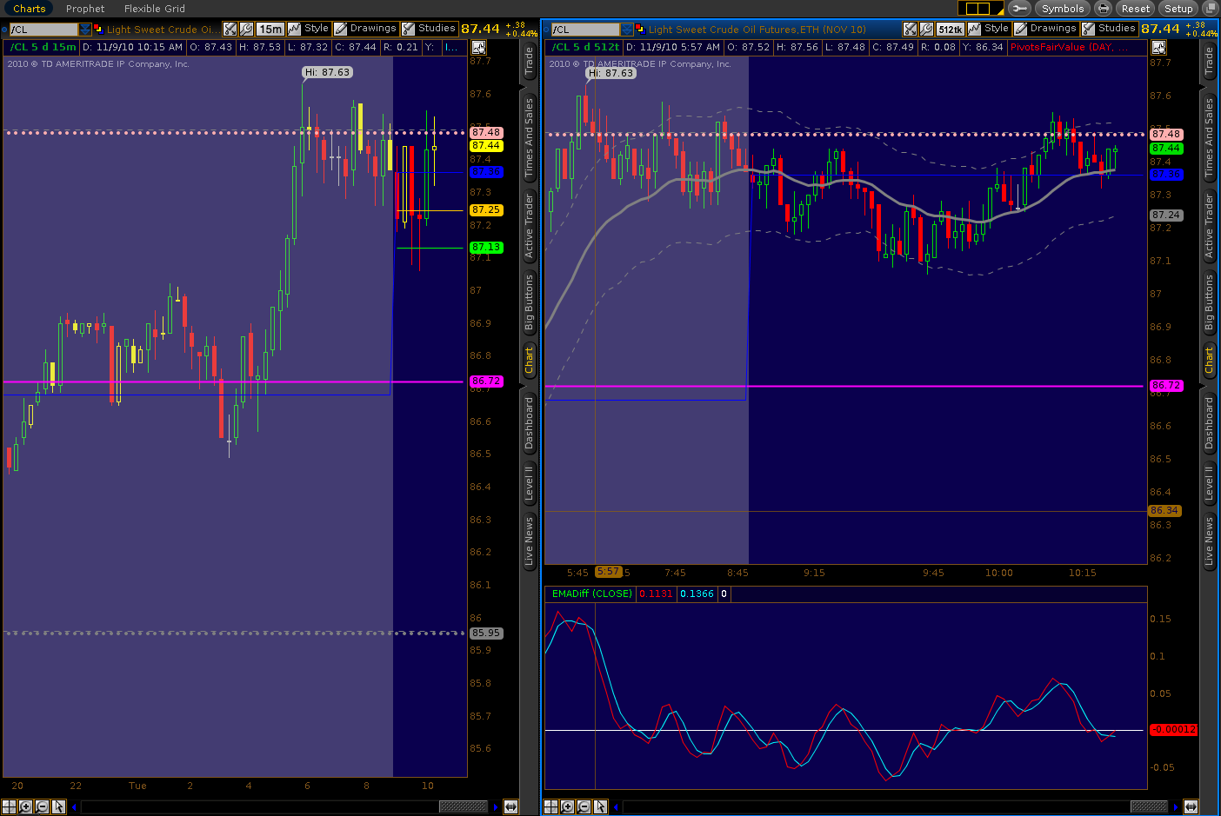The height and width of the screenshot is (816, 1221).
Task: Open left sidebar Dashboard tab
Action: click(x=529, y=422)
